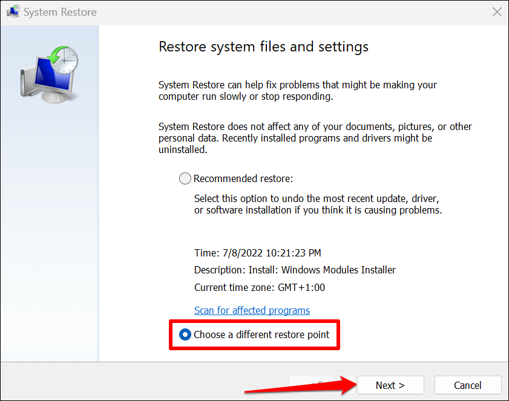Select the Recommended restore radio button

(185, 178)
